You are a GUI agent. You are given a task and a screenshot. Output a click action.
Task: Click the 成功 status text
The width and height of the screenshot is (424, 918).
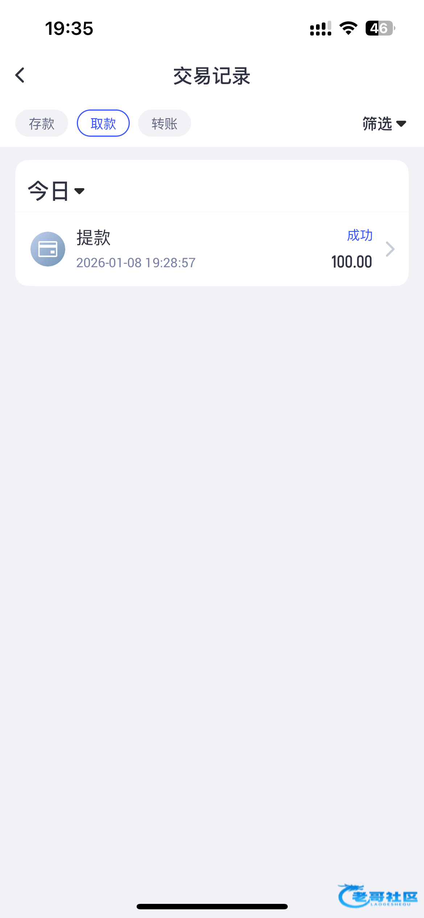coord(359,235)
